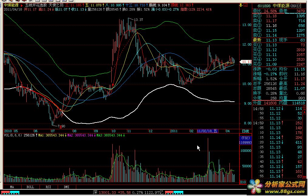This screenshot has width=308, height=196.
Task: Click the 总手 256126 volume value
Action: [x=270, y=83]
